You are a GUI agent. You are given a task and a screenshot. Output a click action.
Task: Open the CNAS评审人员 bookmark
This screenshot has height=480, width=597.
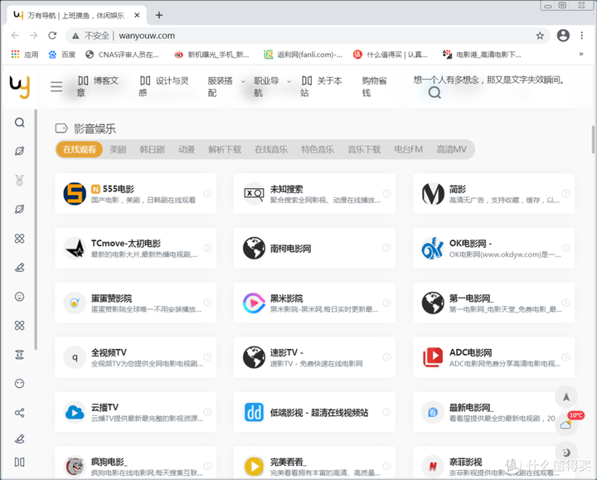pos(122,55)
